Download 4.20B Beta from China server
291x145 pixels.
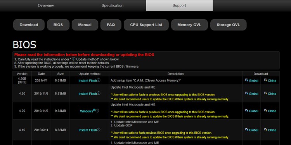click(x=272, y=81)
